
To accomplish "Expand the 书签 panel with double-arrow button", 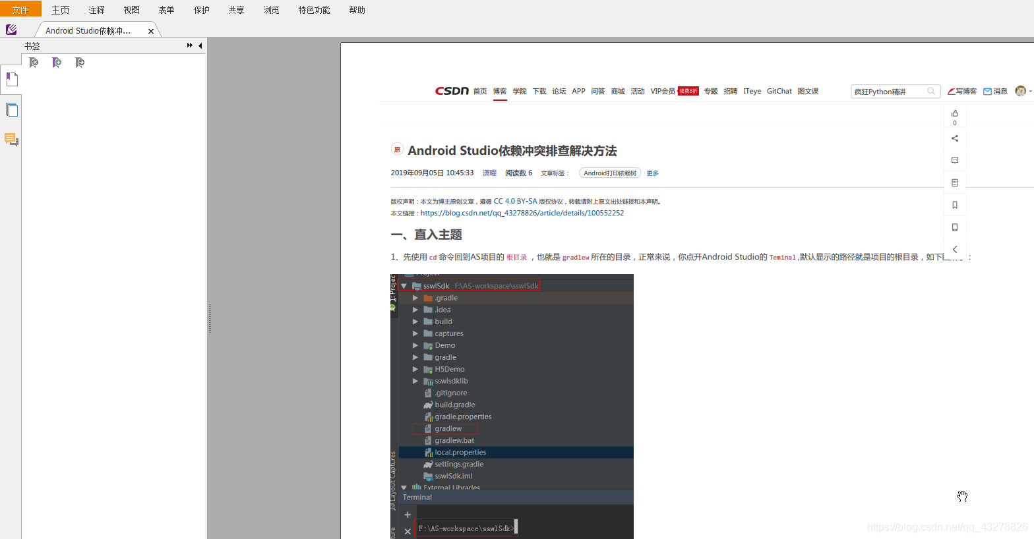I will (x=190, y=45).
